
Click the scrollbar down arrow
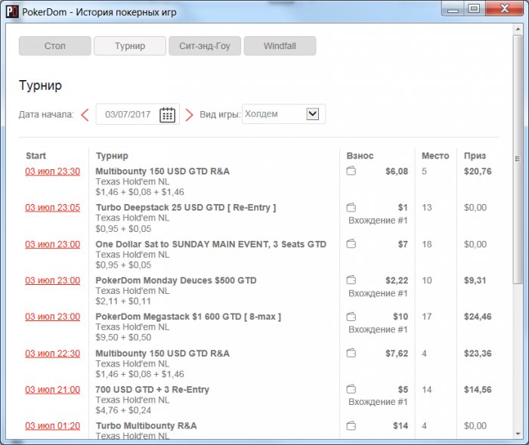pos(518,434)
